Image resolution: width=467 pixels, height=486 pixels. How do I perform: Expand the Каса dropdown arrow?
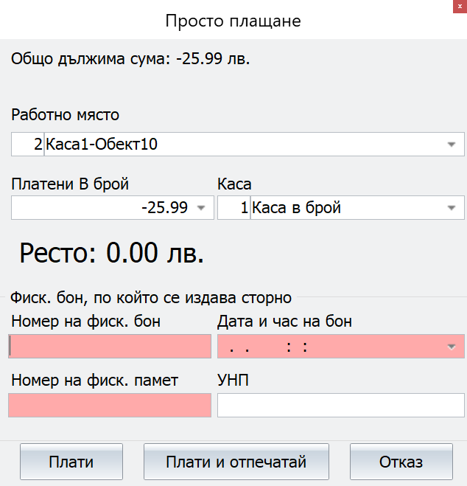click(x=452, y=208)
